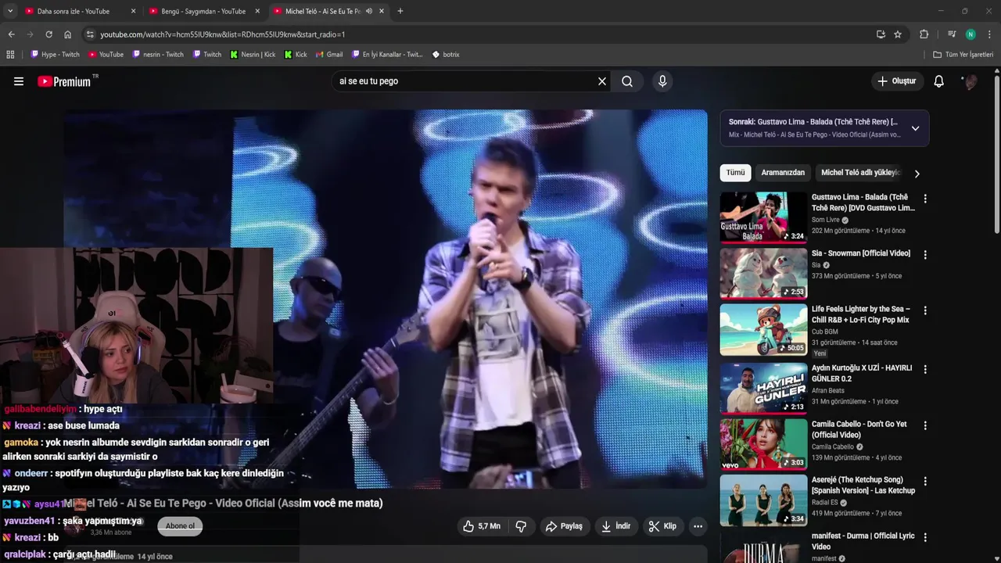Open options for Aserejé Ketchup Song video
Screen dimensions: 1001x563
coord(925,481)
